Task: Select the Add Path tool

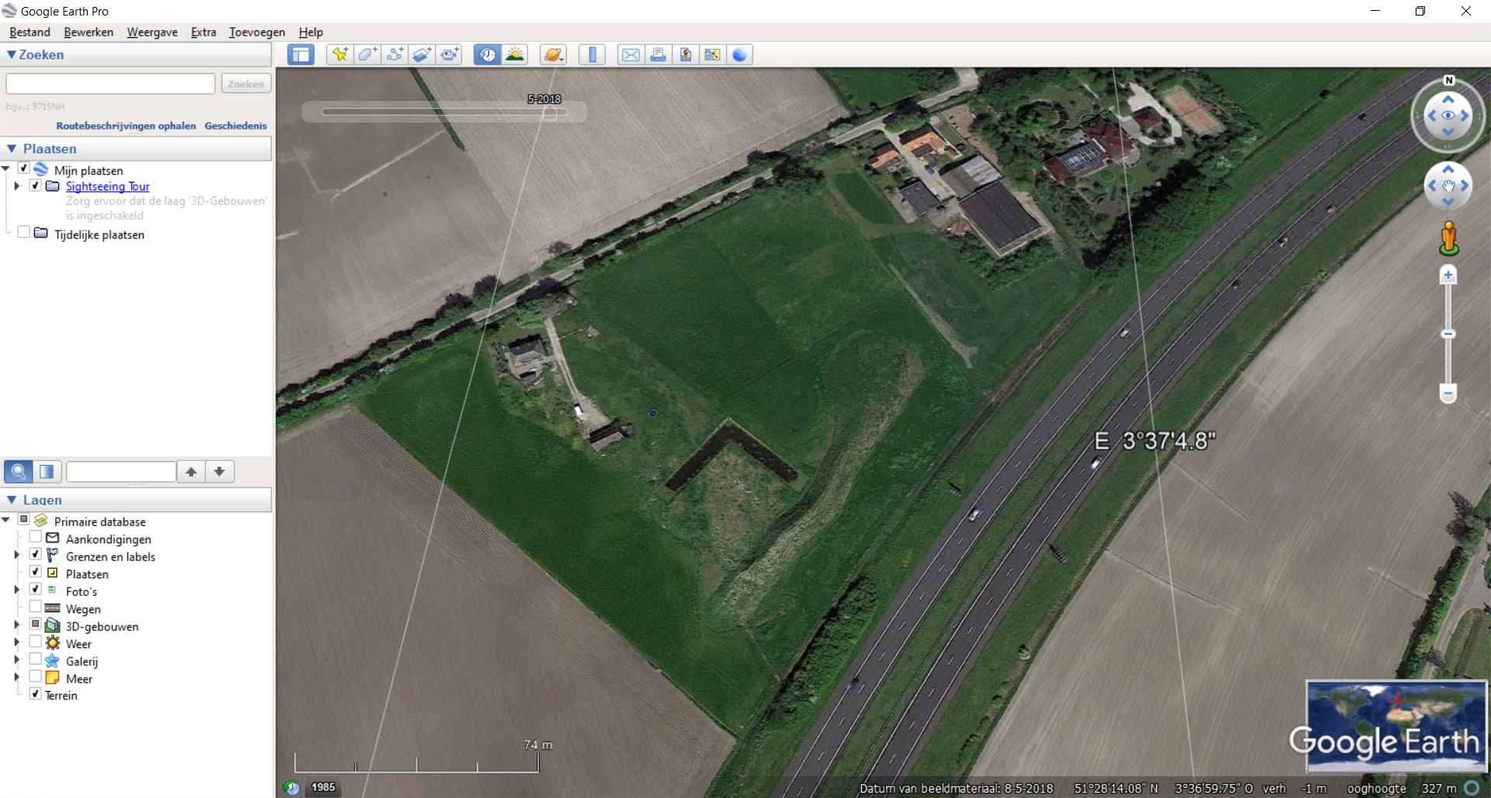Action: pos(394,54)
